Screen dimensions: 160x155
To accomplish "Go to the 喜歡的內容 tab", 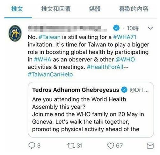I will [134, 9].
